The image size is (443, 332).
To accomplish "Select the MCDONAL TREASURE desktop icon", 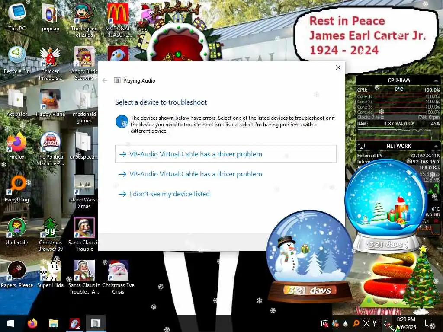I will coord(118,20).
